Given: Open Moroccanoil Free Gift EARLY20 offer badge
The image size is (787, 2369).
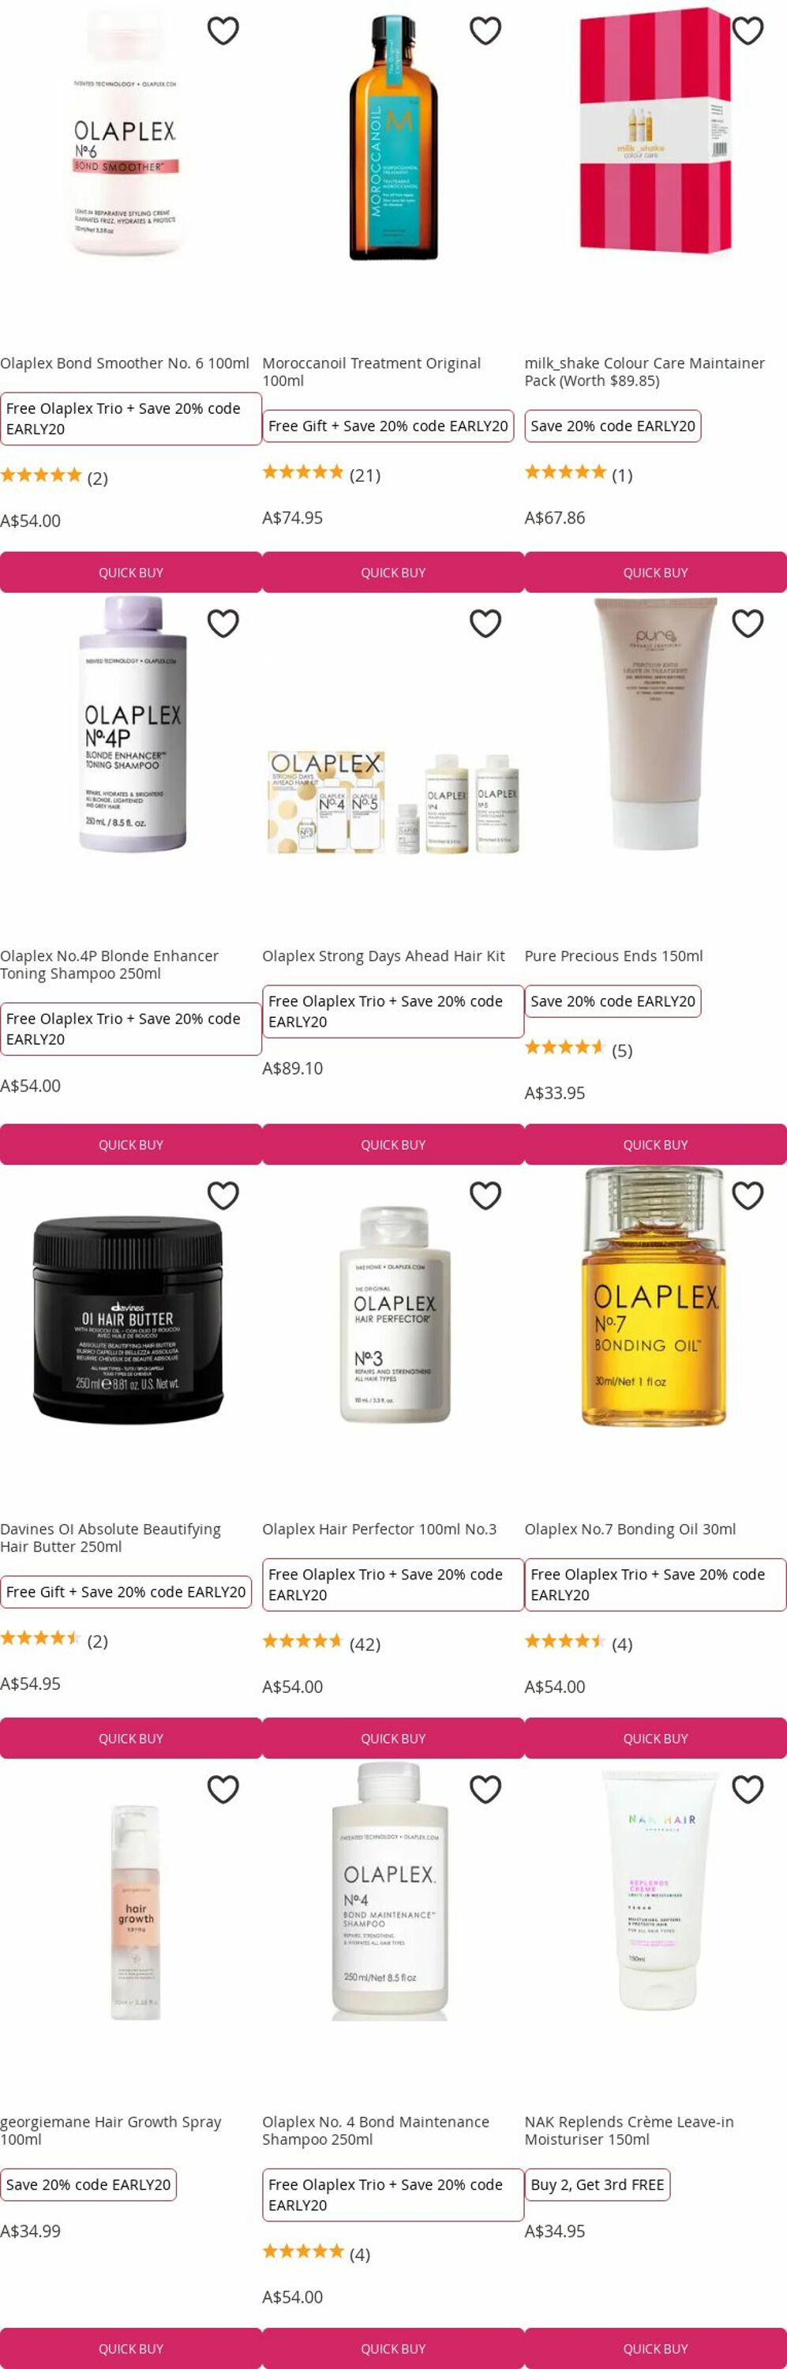Looking at the screenshot, I should (388, 426).
